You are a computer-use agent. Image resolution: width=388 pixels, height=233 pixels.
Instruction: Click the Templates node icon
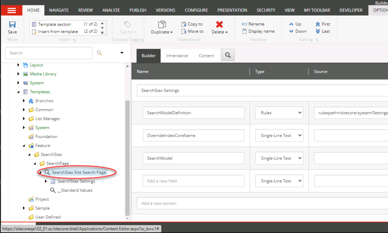click(25, 92)
